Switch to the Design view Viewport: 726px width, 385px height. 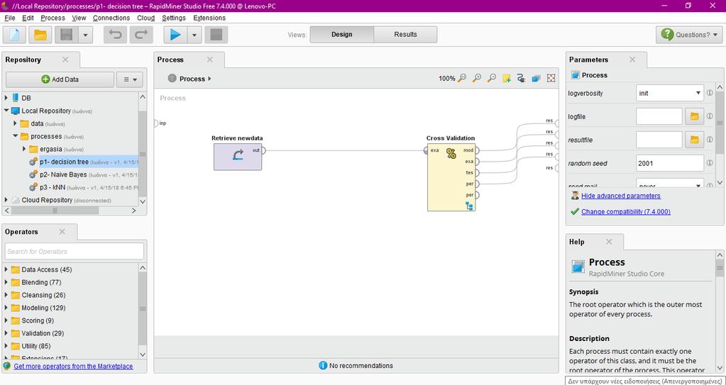(x=341, y=35)
